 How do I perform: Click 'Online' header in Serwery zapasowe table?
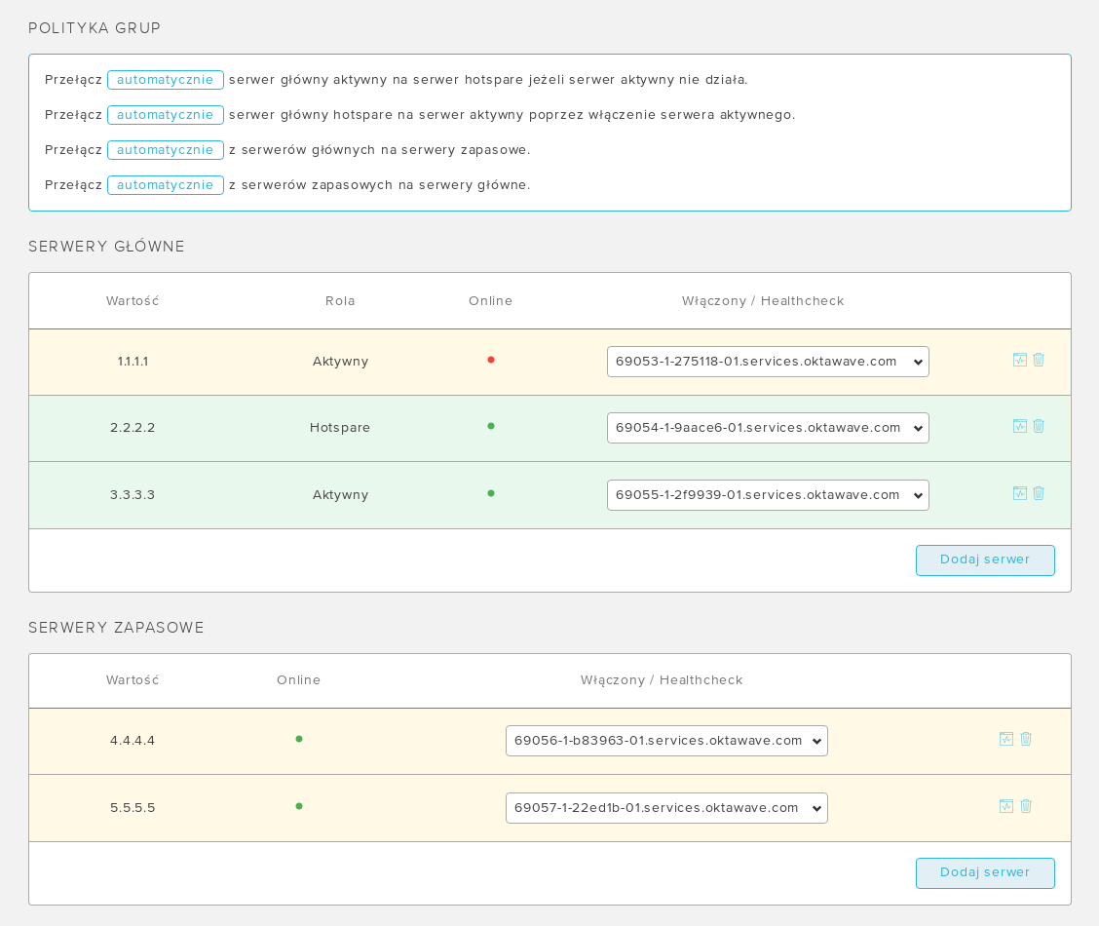(x=298, y=680)
